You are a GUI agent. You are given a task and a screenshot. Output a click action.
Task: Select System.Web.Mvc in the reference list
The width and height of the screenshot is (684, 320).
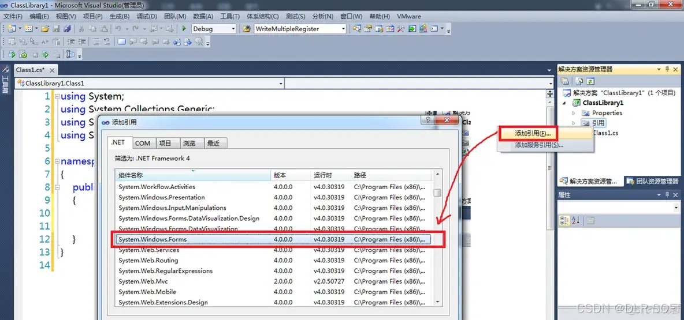pyautogui.click(x=273, y=281)
